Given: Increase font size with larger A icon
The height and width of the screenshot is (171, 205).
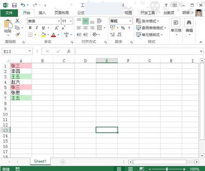Looking at the screenshot, I should [57, 28].
